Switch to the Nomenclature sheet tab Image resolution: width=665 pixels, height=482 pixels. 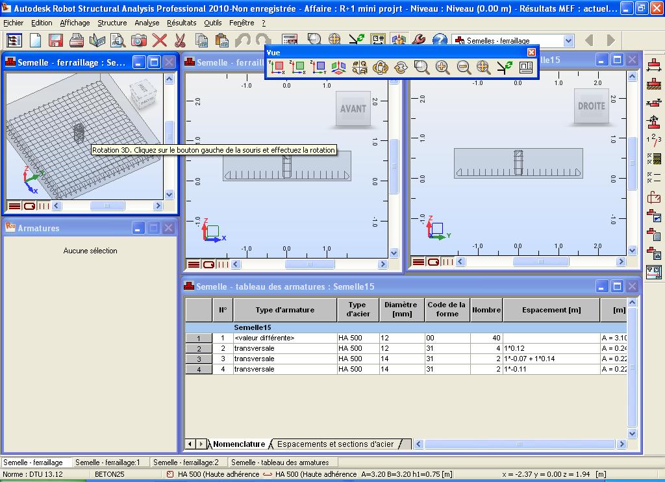(x=239, y=444)
